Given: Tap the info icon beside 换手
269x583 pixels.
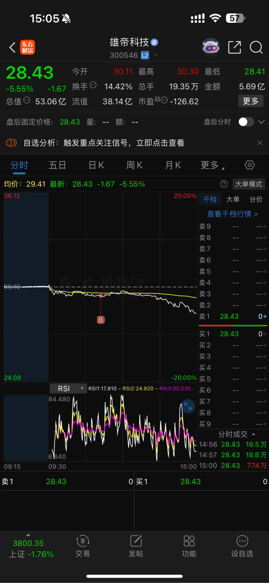Looking at the screenshot, I should (x=93, y=85).
